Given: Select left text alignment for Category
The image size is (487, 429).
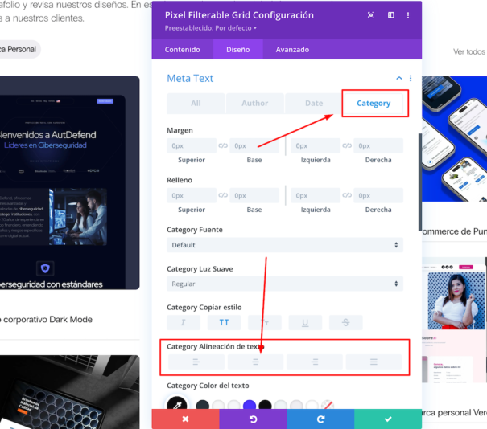Looking at the screenshot, I should point(196,362).
